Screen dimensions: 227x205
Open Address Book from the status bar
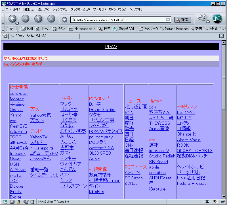32,202
